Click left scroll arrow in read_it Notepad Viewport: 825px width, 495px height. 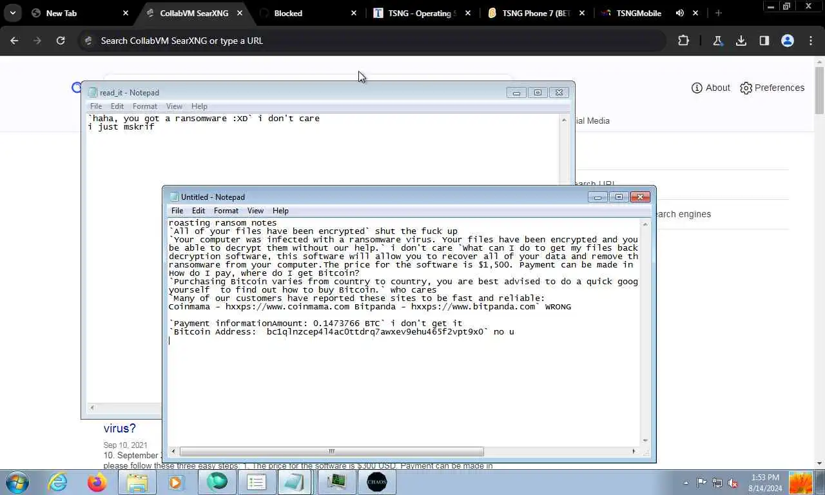coord(92,407)
